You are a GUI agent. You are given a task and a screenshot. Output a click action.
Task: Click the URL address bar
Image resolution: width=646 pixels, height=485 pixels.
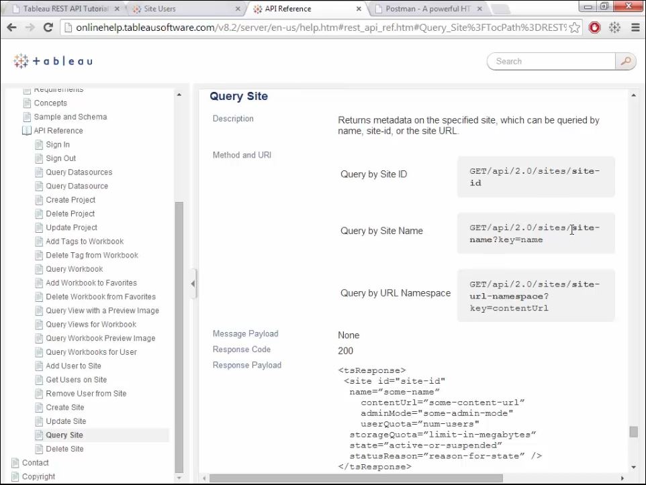point(320,28)
